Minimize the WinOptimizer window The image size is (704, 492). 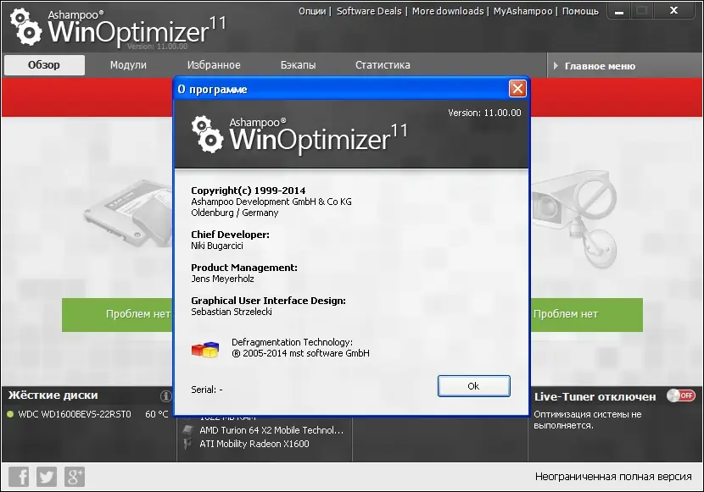click(x=619, y=11)
